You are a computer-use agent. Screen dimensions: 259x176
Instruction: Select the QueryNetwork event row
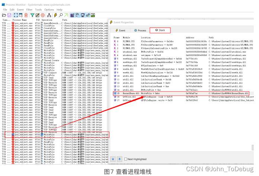tap(55, 23)
